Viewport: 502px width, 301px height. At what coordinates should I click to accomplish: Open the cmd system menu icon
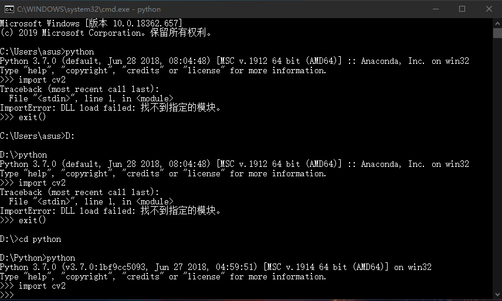[9, 9]
